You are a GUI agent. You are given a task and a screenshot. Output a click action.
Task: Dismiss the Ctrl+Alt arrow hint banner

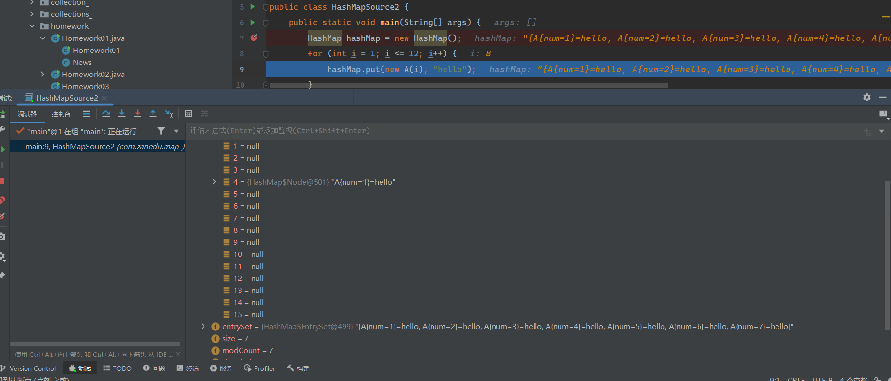click(x=178, y=354)
